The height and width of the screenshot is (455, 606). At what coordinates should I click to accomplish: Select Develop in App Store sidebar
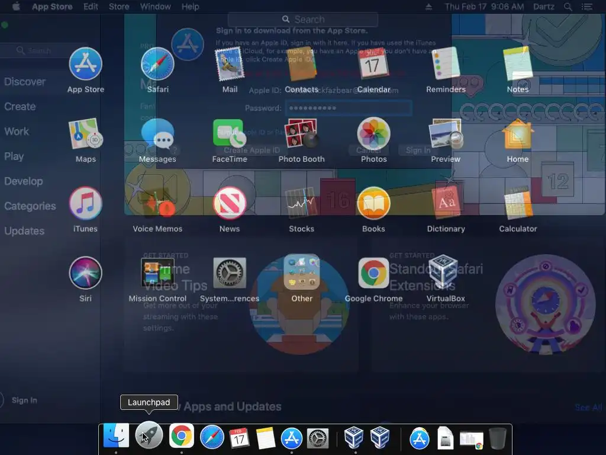(23, 181)
